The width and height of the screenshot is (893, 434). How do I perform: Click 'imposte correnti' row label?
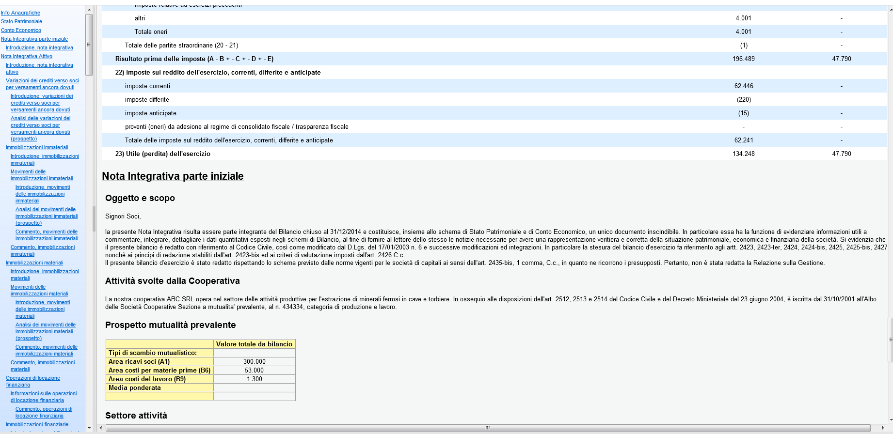(x=147, y=86)
